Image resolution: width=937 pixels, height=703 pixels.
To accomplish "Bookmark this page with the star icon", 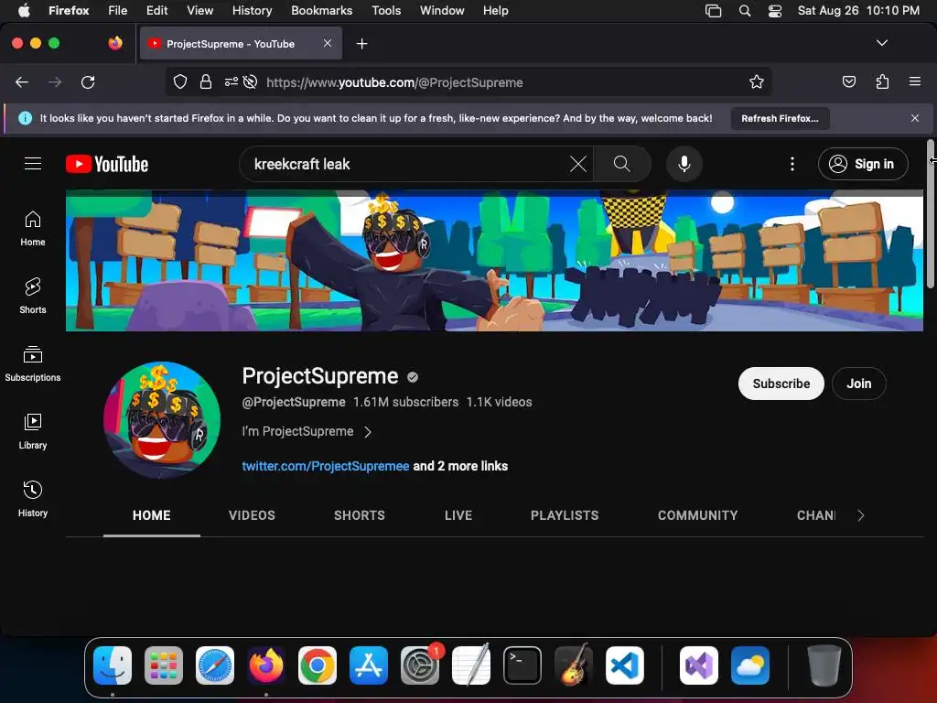I will (757, 82).
